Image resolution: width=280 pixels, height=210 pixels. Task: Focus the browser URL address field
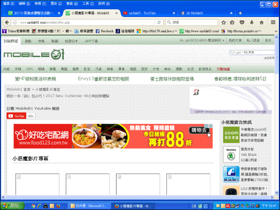pyautogui.click(x=86, y=22)
